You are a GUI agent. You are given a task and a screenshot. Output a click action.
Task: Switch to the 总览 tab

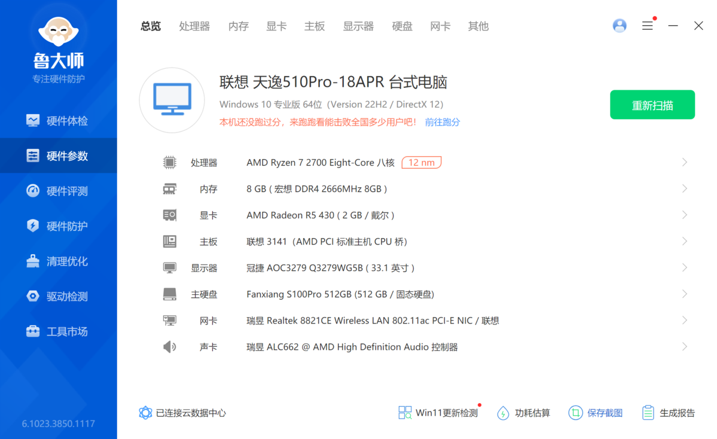pyautogui.click(x=151, y=26)
